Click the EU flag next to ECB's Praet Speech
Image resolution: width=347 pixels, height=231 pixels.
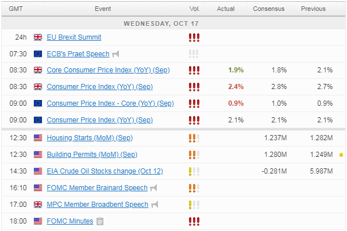[x=38, y=54]
